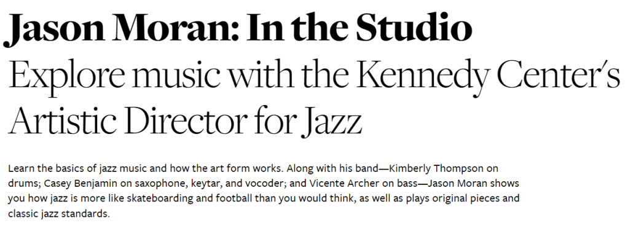Screen dimensions: 628x247
Task: Click "classic jazz standards" in the last line
Action: (x=58, y=215)
